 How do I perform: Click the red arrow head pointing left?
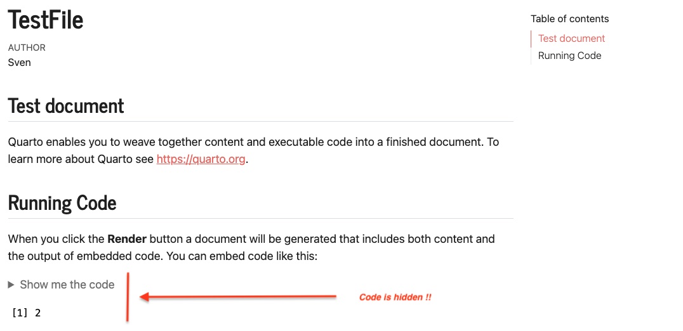click(x=145, y=297)
